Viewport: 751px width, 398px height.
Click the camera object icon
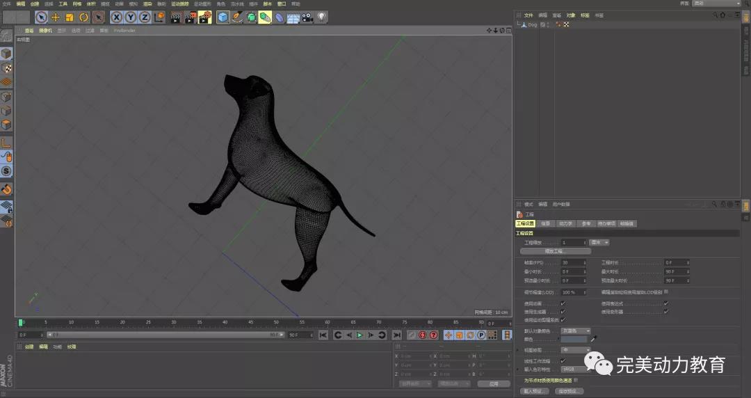pos(307,17)
